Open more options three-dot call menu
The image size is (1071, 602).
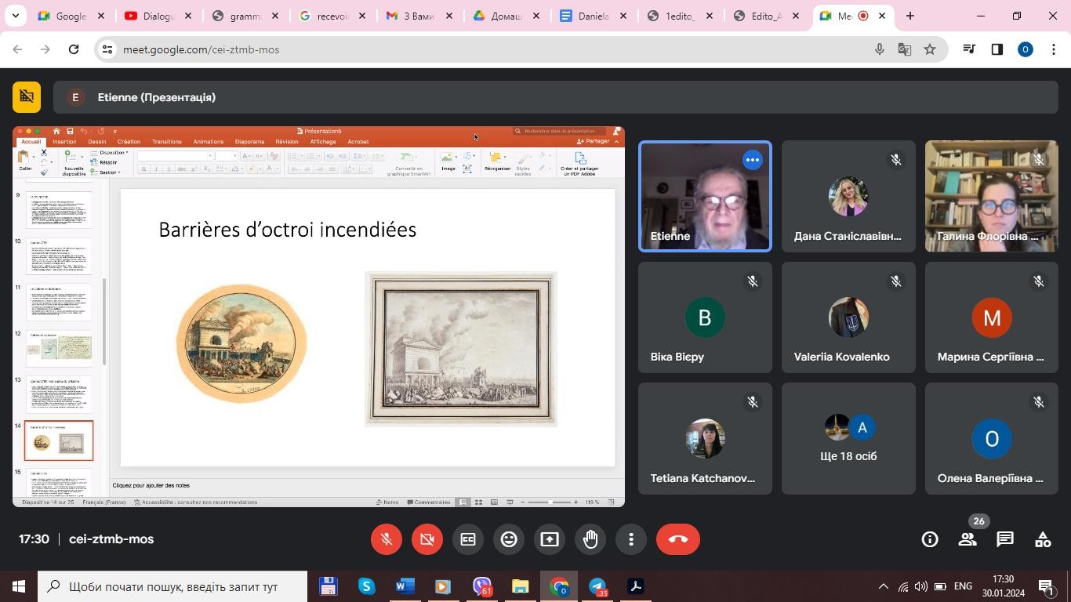631,539
